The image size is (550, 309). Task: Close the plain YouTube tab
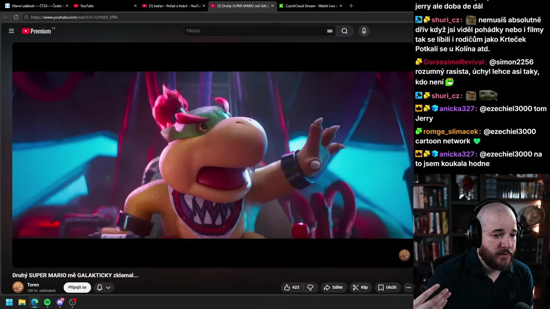tap(135, 6)
